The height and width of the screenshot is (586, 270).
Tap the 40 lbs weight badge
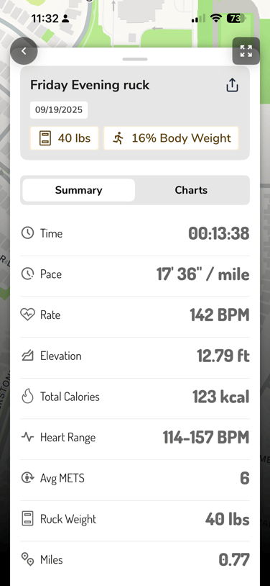[64, 138]
